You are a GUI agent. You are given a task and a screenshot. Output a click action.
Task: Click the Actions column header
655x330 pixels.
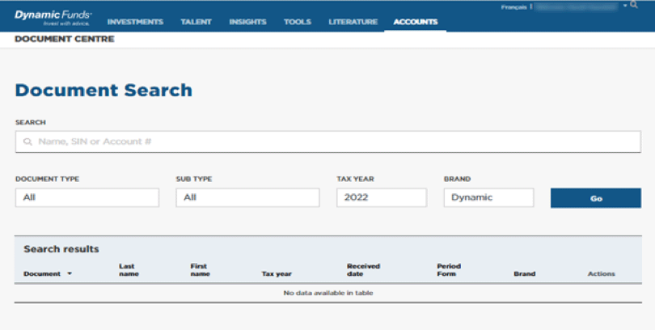[x=602, y=274]
